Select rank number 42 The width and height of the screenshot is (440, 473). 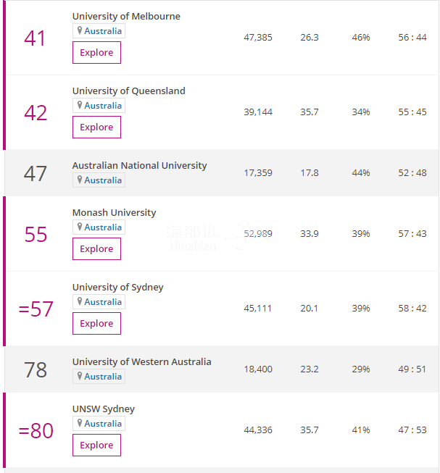36,113
